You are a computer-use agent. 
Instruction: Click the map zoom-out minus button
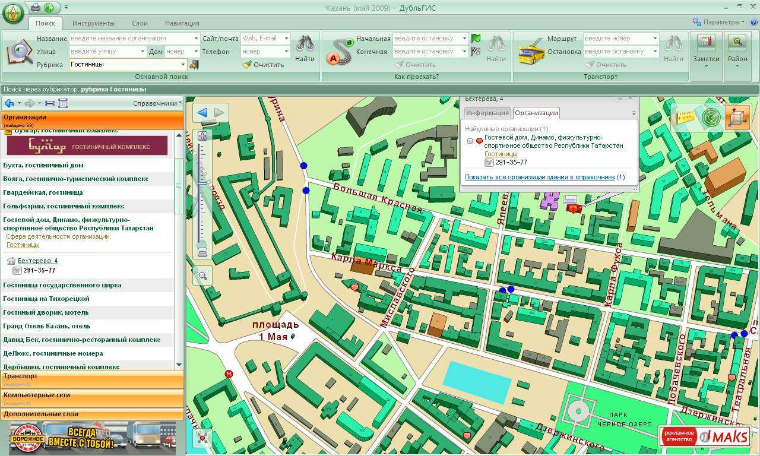pyautogui.click(x=202, y=252)
